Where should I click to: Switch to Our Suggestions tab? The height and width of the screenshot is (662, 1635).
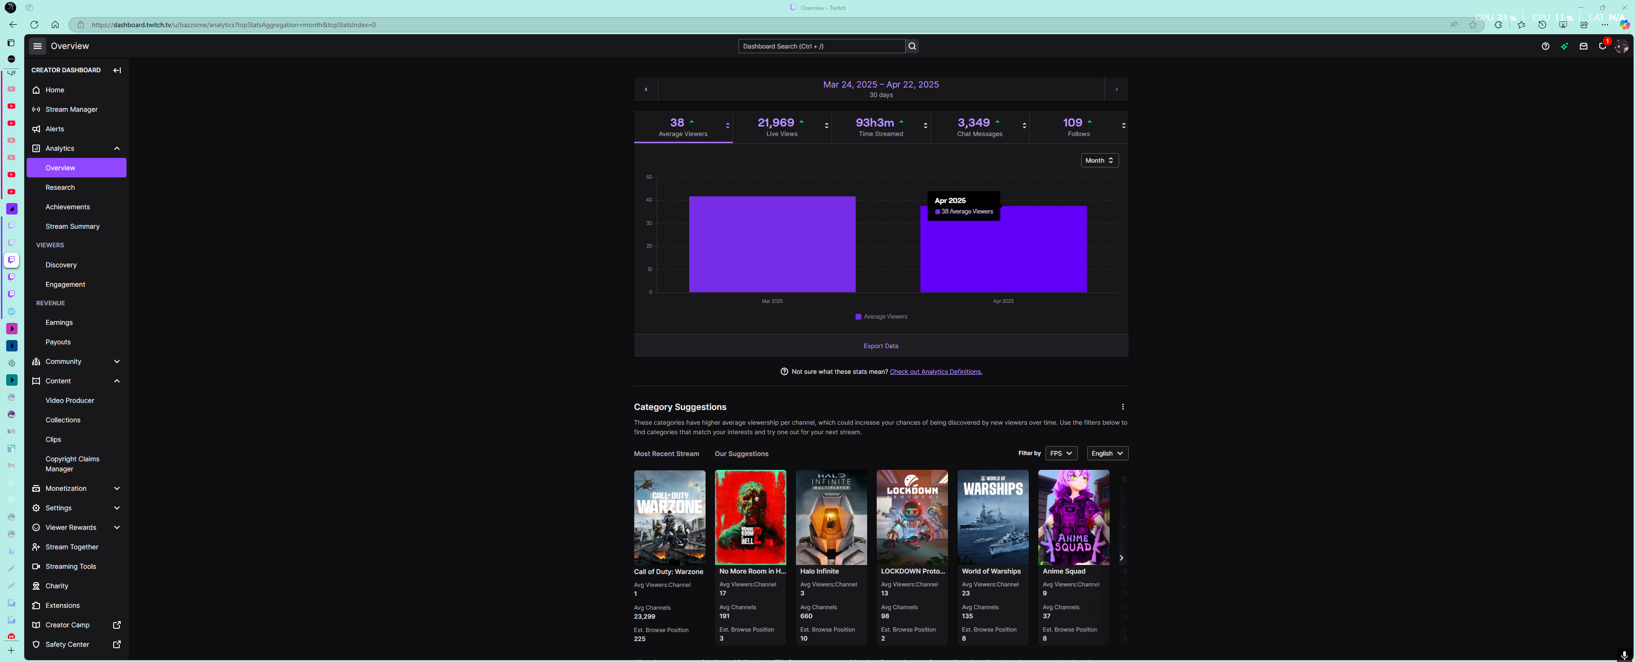(741, 454)
